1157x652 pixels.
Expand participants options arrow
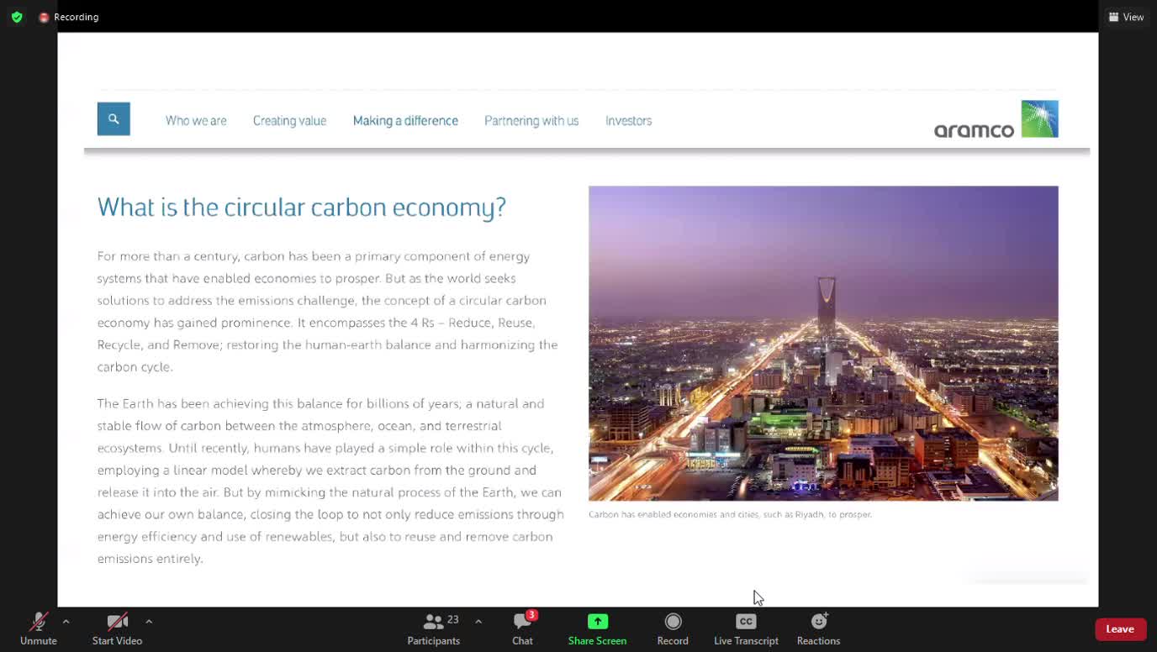click(x=478, y=622)
